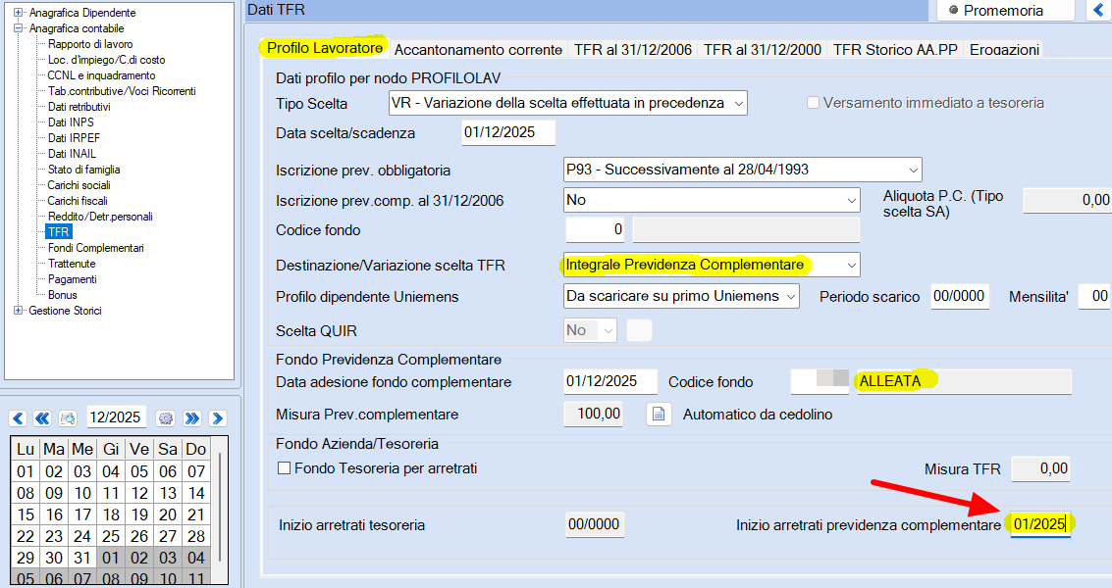Click Inizio arretrati previdenza complementare field
Screen dimensions: 1112x588
pyautogui.click(x=1040, y=525)
